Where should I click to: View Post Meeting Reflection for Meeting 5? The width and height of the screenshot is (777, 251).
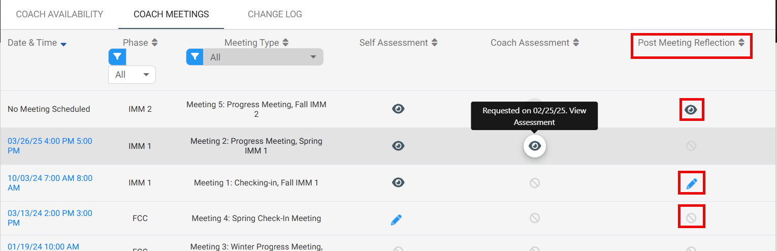(691, 110)
